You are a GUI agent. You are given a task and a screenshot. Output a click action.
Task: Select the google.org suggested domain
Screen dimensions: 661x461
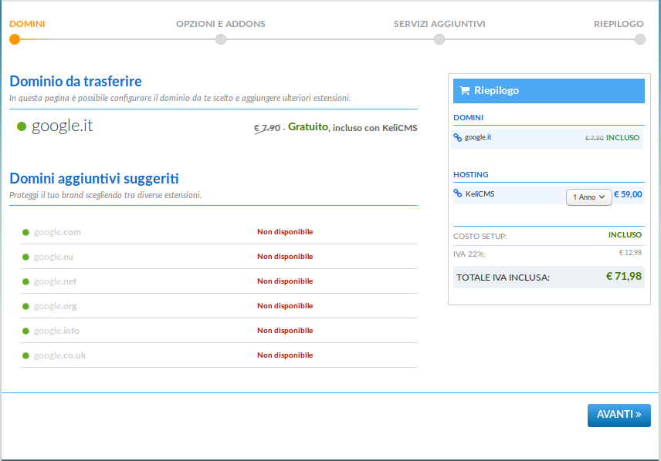pyautogui.click(x=56, y=306)
